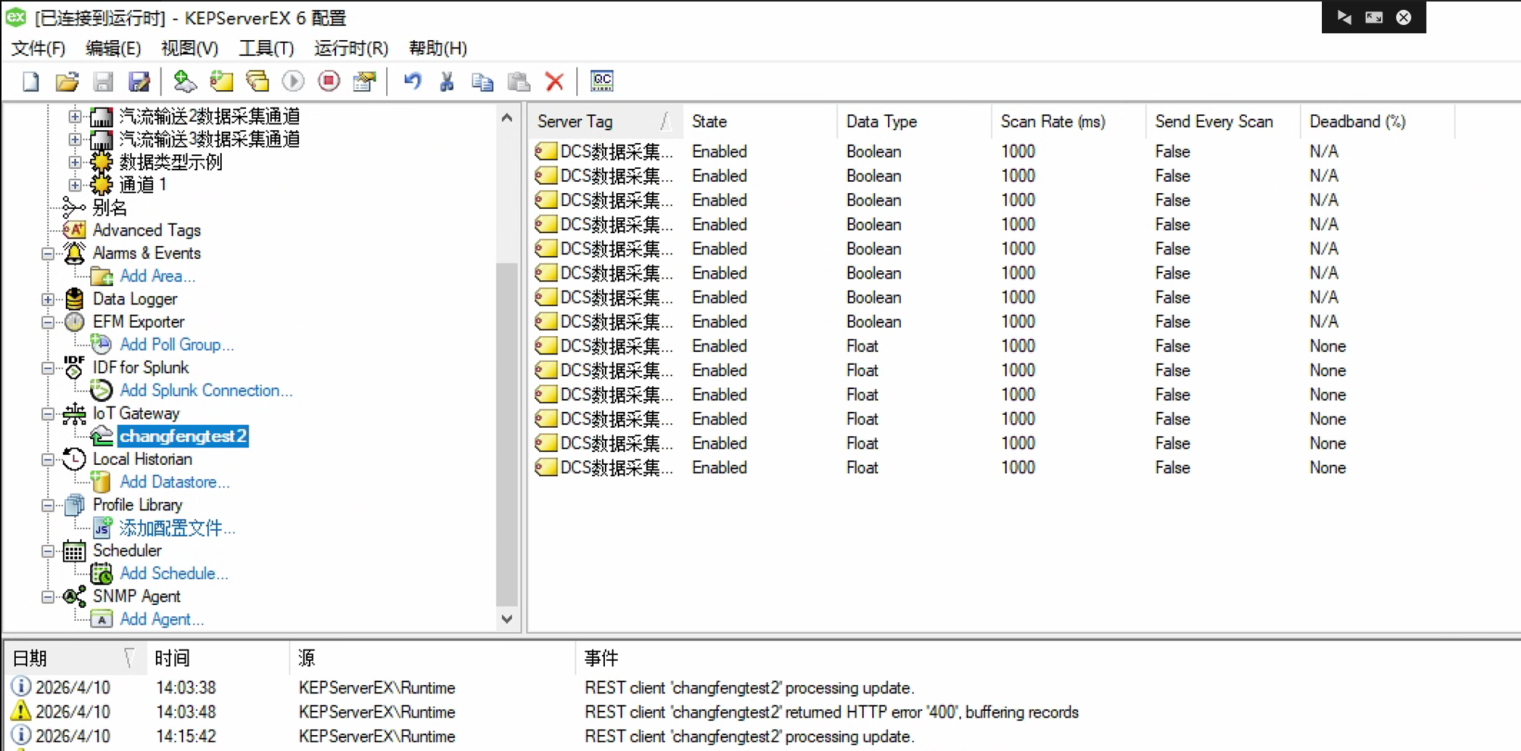
Task: Click the Local Historian clock icon
Action: pos(74,459)
